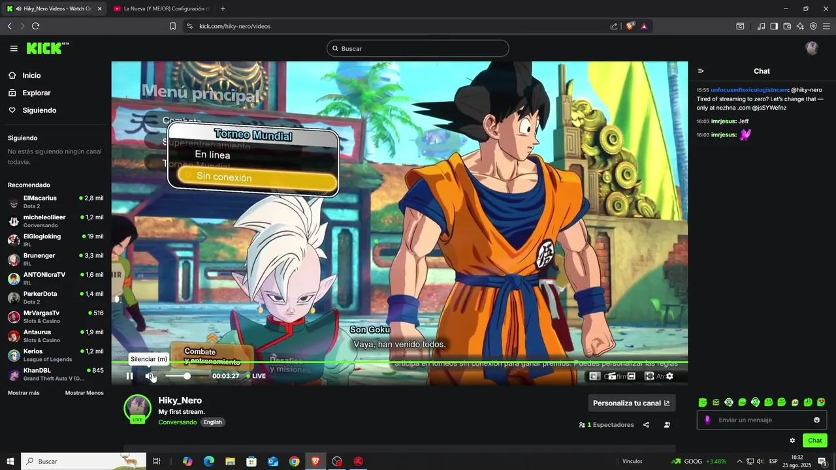Open File Explorer from the taskbar

pyautogui.click(x=230, y=462)
